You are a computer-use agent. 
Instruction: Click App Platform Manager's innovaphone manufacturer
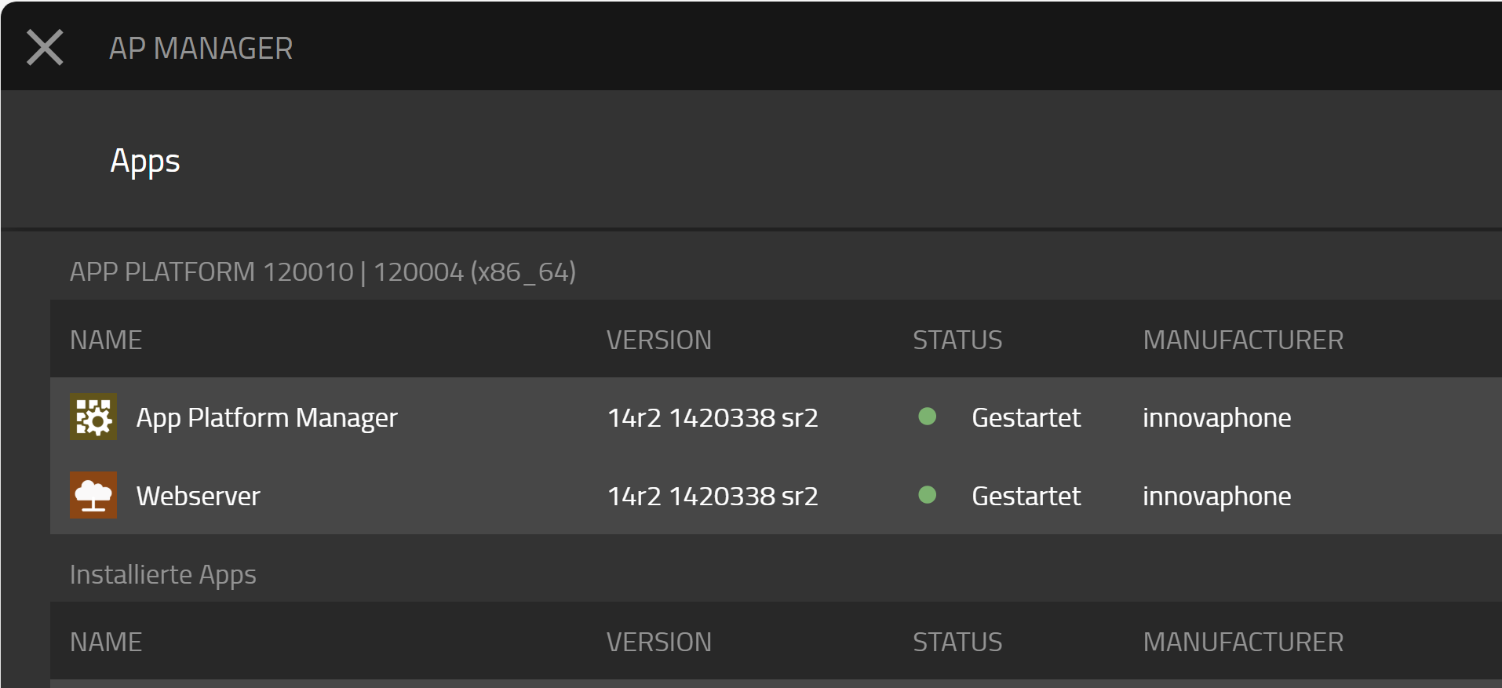(x=1216, y=417)
